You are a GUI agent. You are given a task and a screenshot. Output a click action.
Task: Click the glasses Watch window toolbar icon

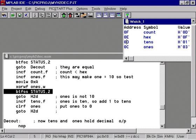click(x=119, y=15)
